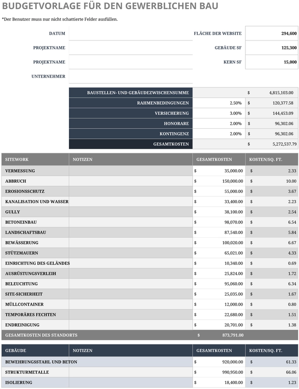The height and width of the screenshot is (389, 299).
Task: Click the BEWÄSSERUNG notes cell
Action: 131,243
